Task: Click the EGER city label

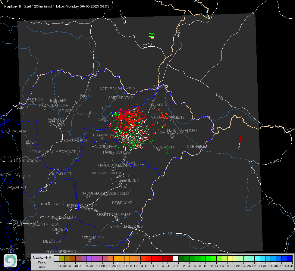Action: point(31,142)
